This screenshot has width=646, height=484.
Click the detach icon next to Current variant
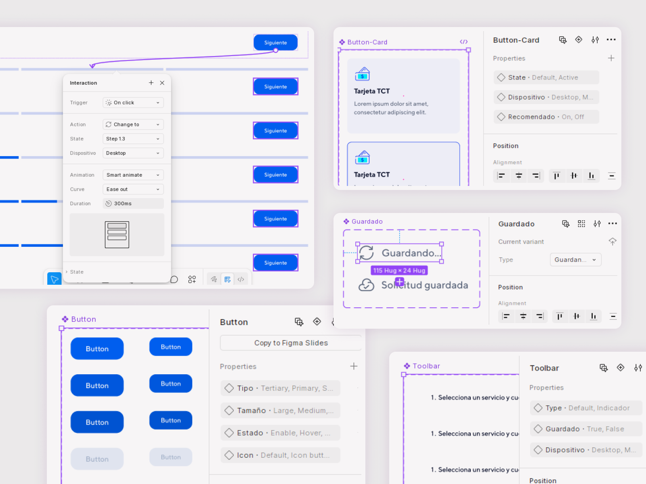pyautogui.click(x=612, y=242)
